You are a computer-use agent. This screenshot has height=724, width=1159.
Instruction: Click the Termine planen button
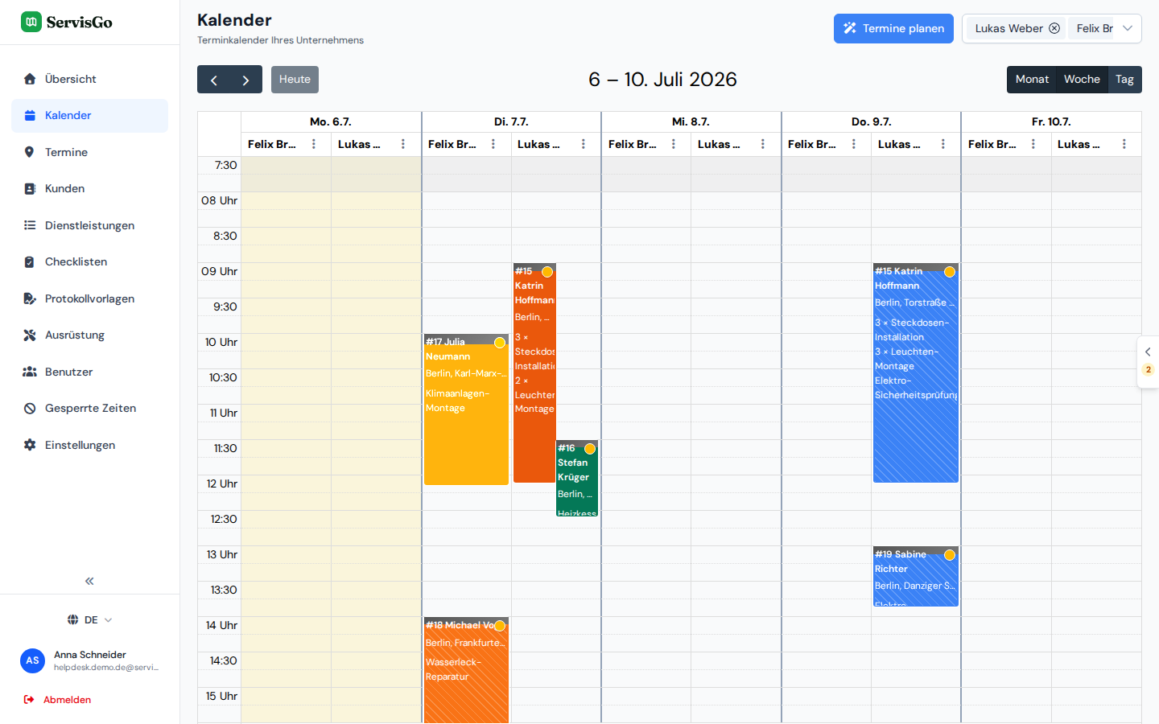pos(893,28)
